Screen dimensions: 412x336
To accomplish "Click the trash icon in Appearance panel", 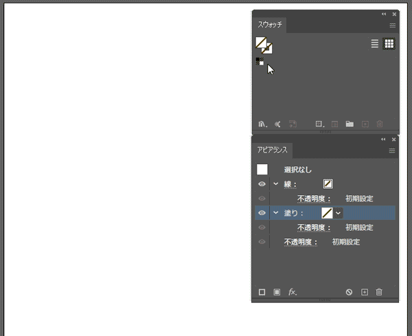I will coord(379,292).
